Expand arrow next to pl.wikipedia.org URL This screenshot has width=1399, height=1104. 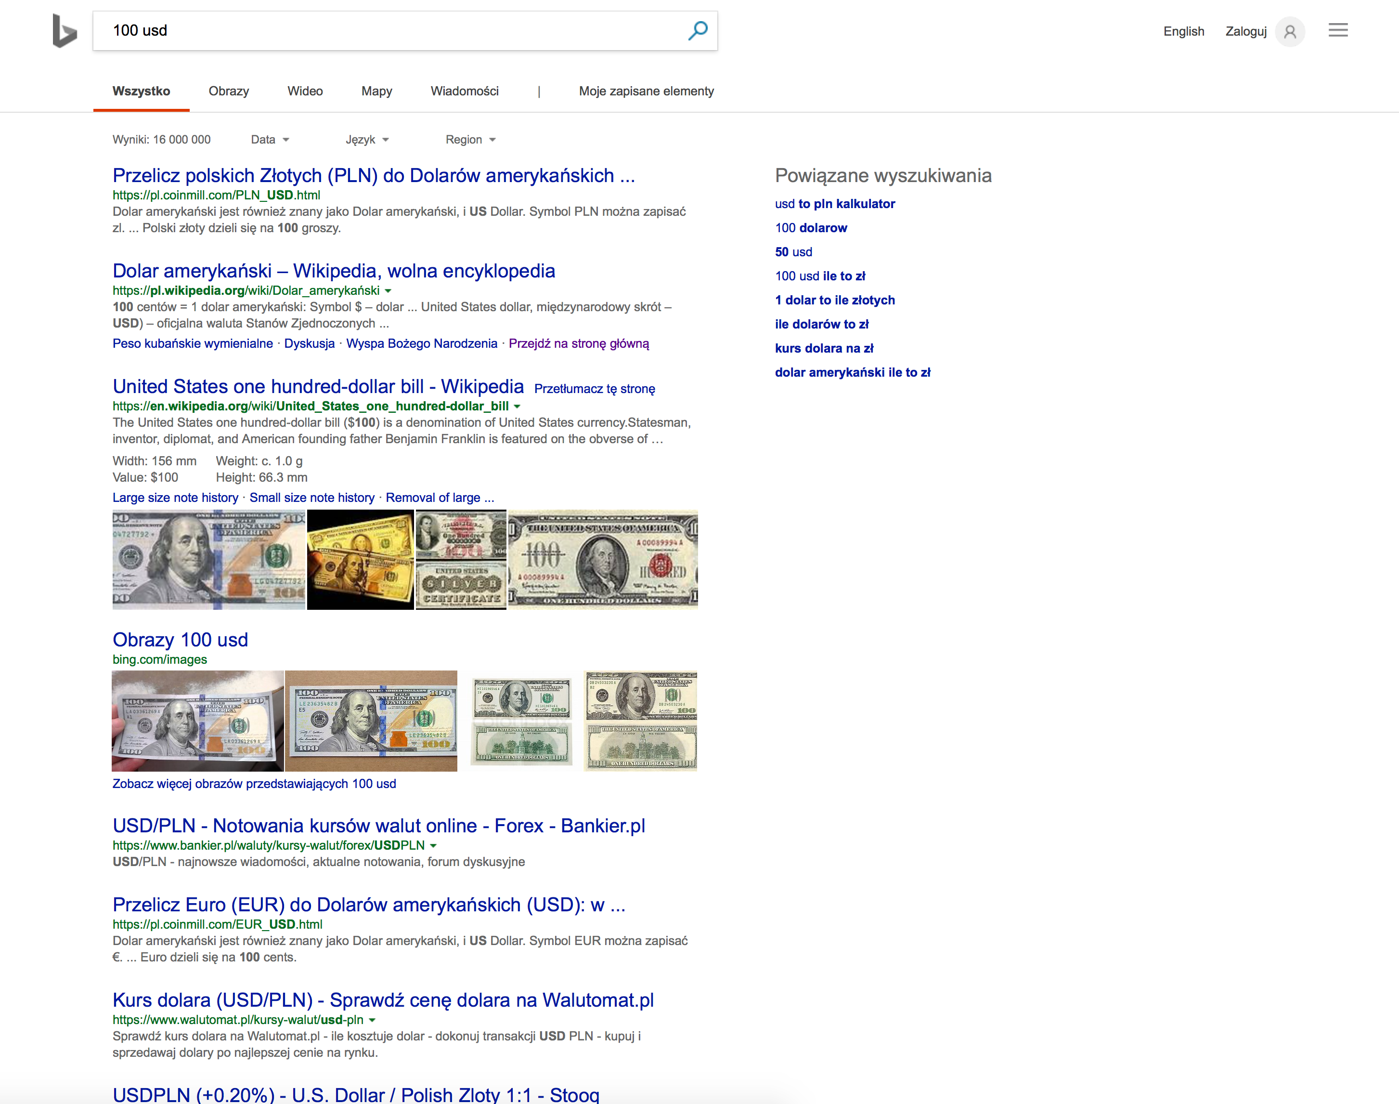[x=388, y=291]
